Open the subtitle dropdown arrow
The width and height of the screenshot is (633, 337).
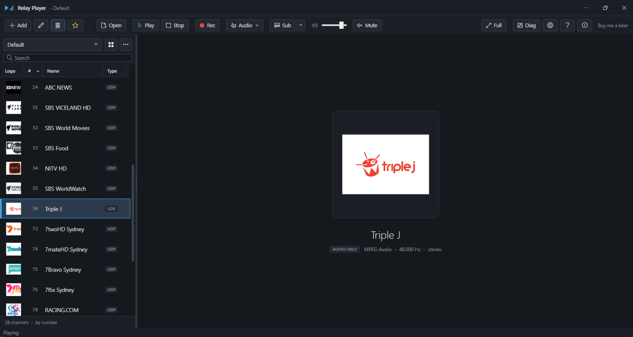tap(301, 25)
